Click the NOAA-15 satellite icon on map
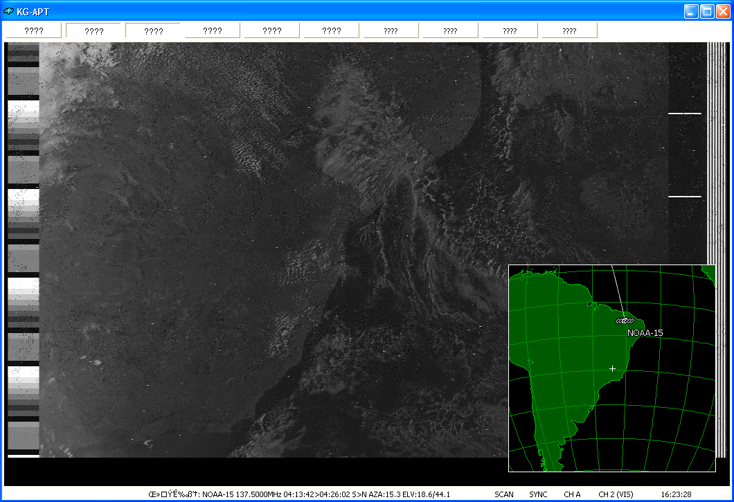 [625, 321]
